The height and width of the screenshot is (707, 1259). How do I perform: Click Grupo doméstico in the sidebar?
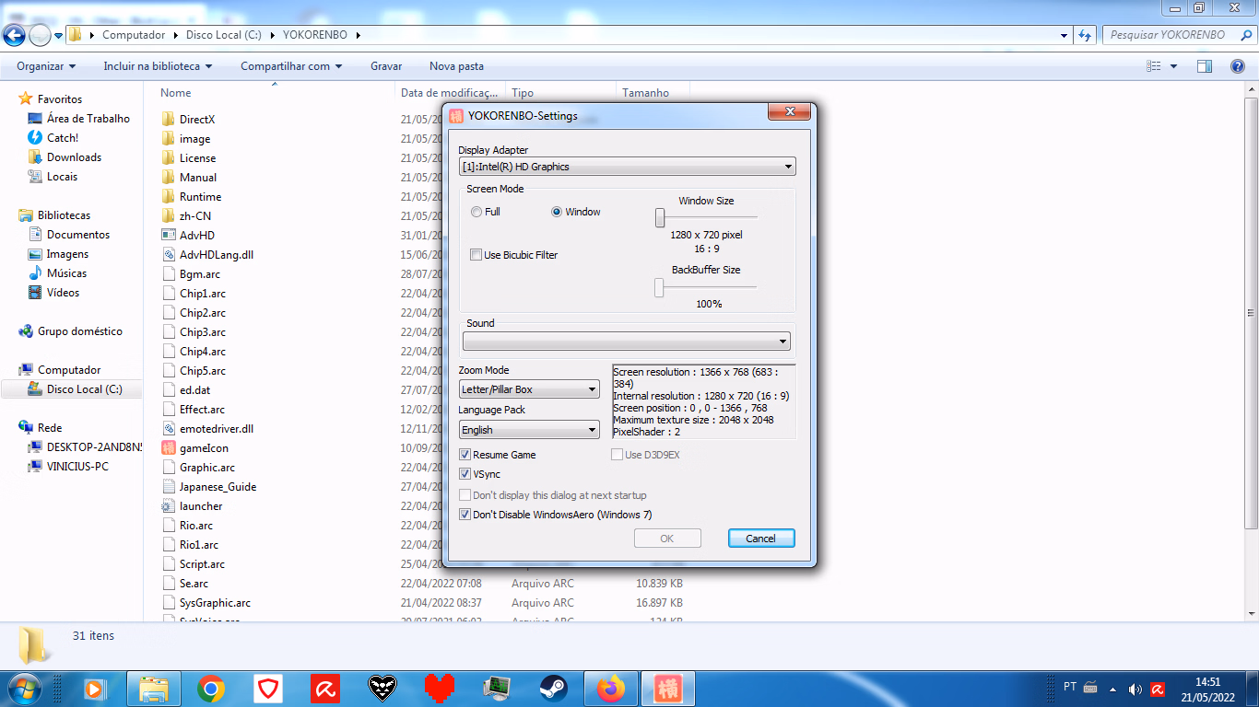click(x=79, y=331)
